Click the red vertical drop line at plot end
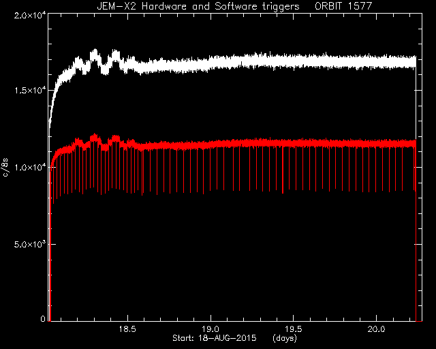The width and height of the screenshot is (436, 349). pyautogui.click(x=416, y=231)
